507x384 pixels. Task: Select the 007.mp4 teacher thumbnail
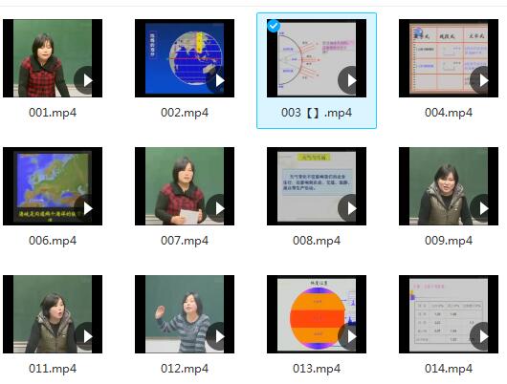click(x=185, y=186)
